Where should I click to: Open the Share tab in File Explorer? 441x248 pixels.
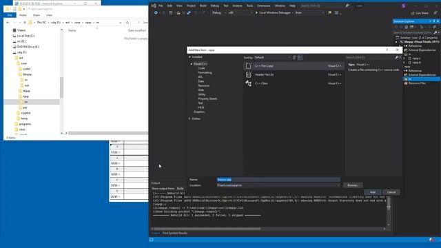(37, 15)
